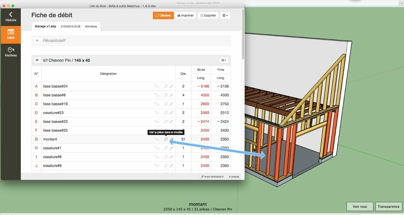Screen dimensions: 404x215
Task: View lisse basse#23 in model via magnifier
Action: tap(166, 121)
